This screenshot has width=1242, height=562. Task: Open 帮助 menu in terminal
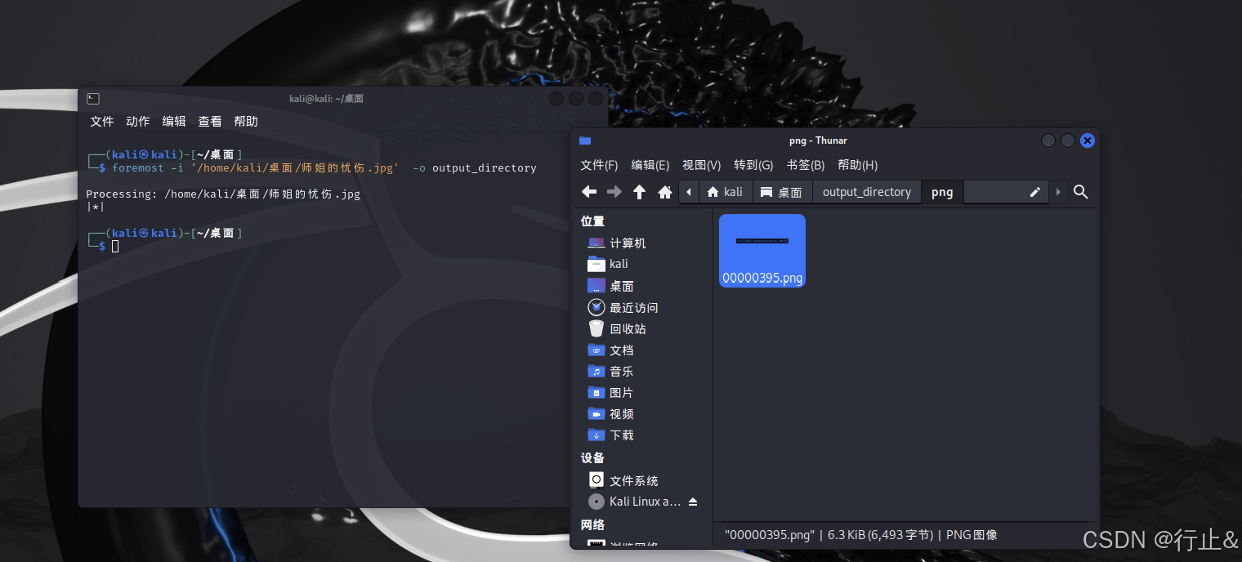246,121
